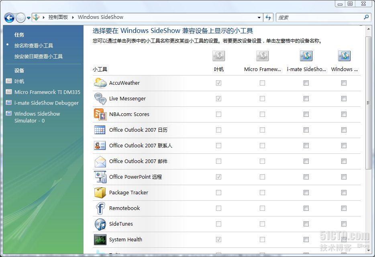Image resolution: width=375 pixels, height=257 pixels.
Task: Click the Live Messenger gadget icon
Action: click(100, 99)
